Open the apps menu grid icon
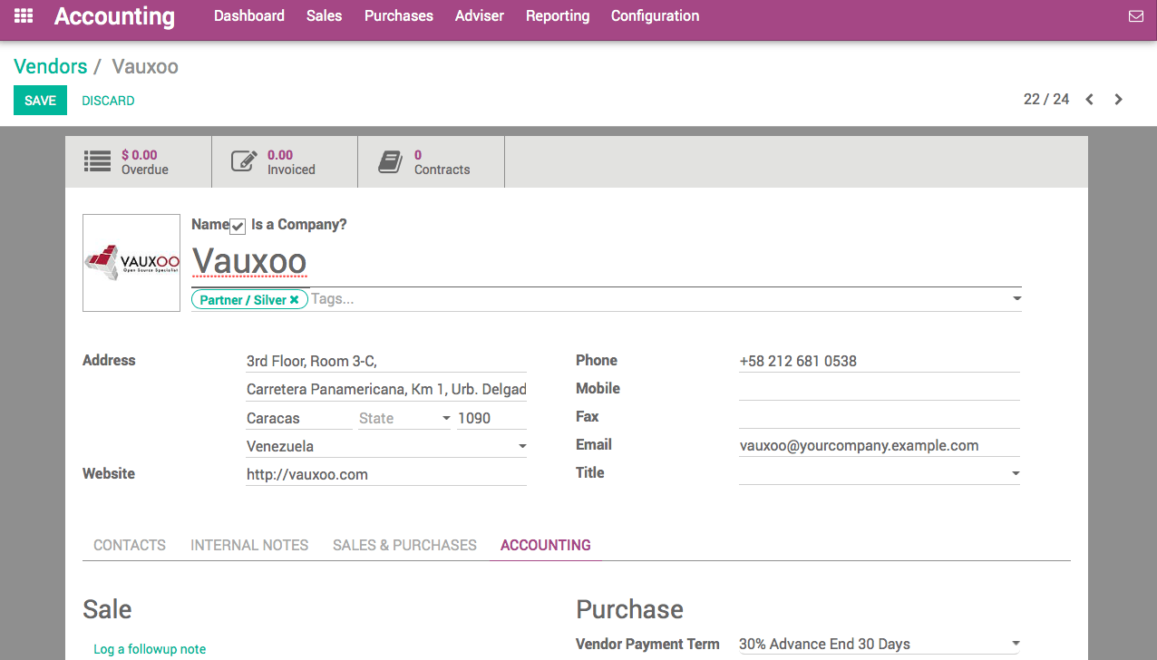This screenshot has height=660, width=1157. click(23, 15)
